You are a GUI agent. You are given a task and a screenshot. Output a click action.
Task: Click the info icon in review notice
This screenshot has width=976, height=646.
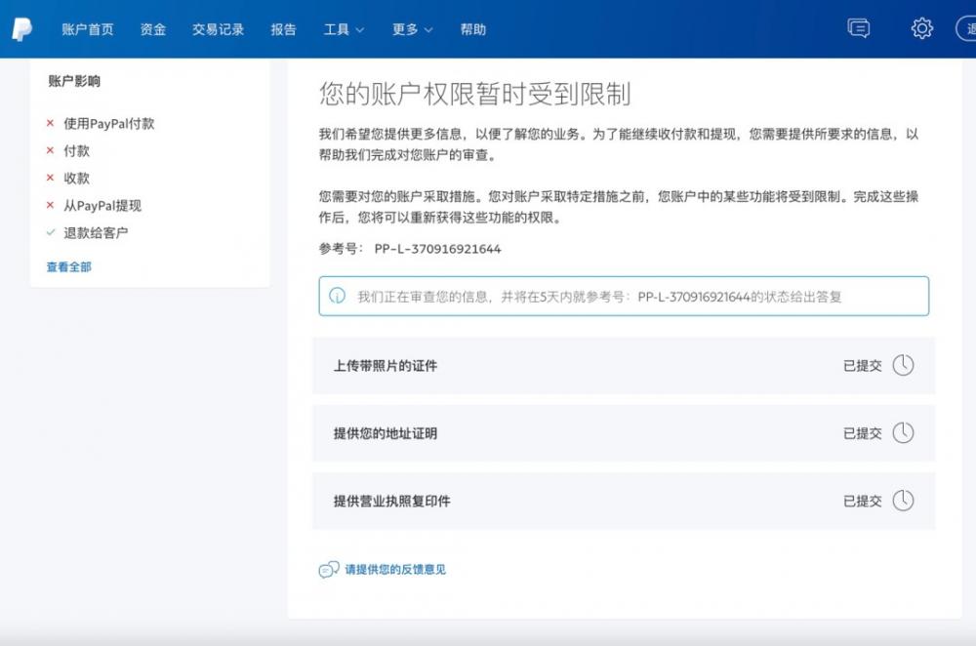[x=338, y=296]
